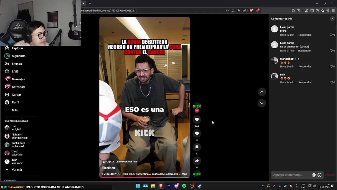Viewport: 337px width, 190px height.
Task: Reply to lucas garcia's primiii comment
Action: coord(305,35)
